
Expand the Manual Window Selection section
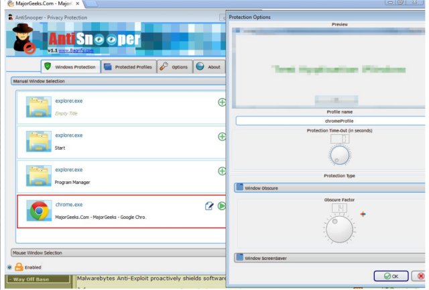click(x=118, y=81)
